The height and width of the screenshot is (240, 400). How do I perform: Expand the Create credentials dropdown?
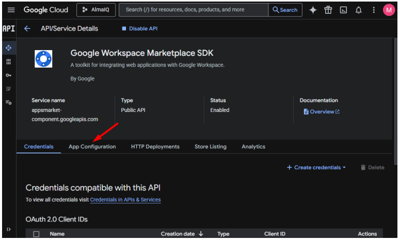click(316, 168)
